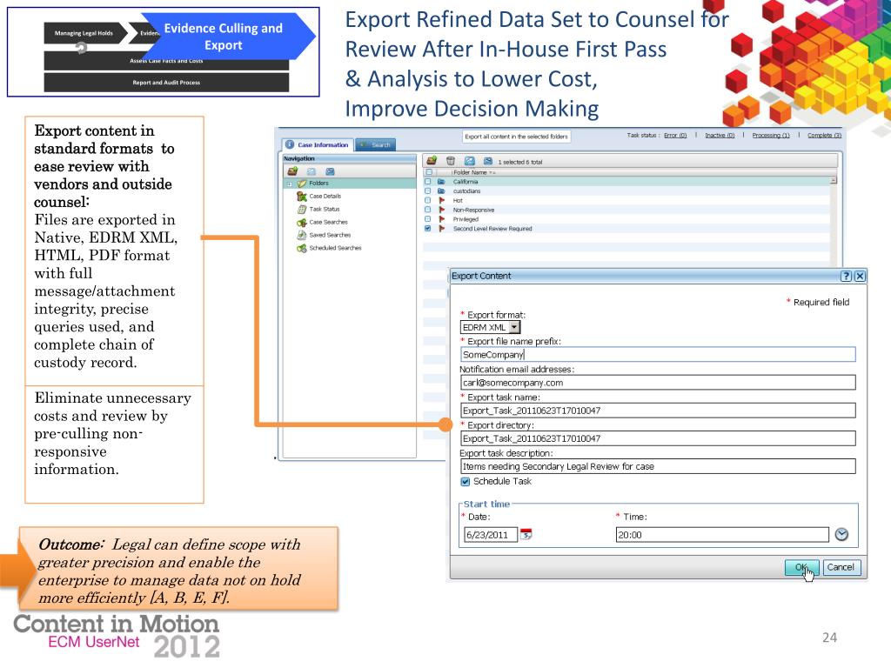Click the custodians folder icon

[x=441, y=190]
